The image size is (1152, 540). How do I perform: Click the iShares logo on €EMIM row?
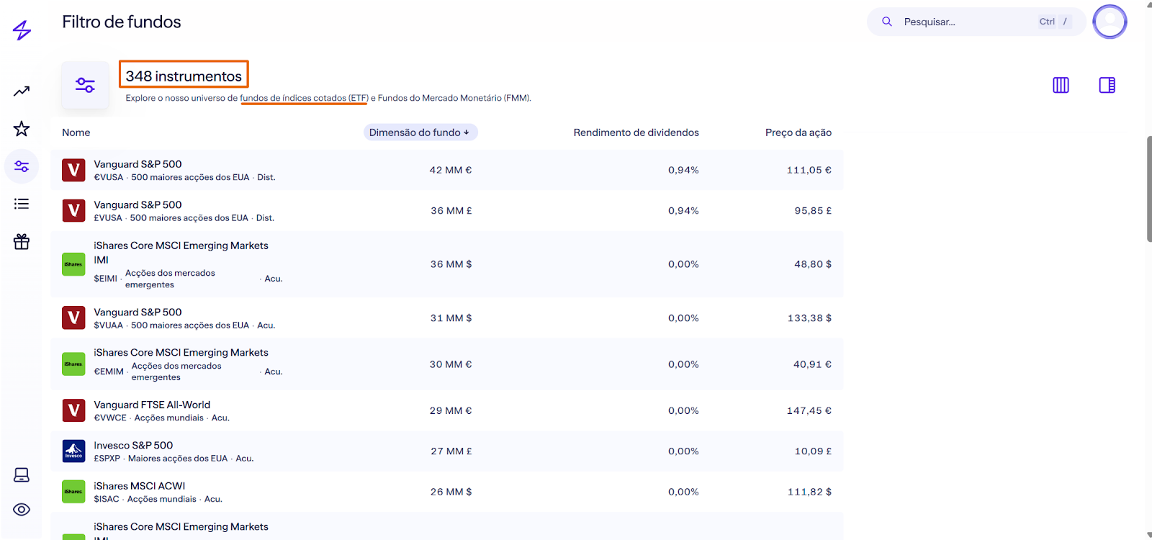point(73,364)
